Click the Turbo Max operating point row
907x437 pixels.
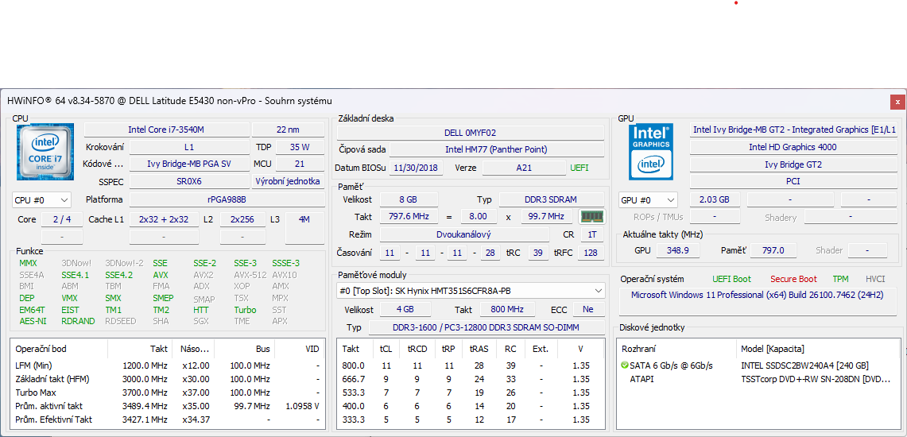pyautogui.click(x=167, y=393)
